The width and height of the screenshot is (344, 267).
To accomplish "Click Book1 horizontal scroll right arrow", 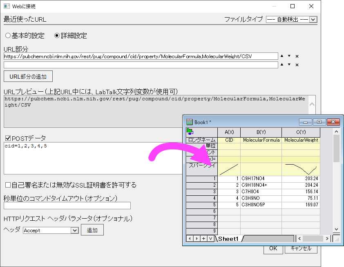I will 327,238.
